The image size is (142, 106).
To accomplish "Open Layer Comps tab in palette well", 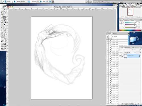I will click(111, 2).
